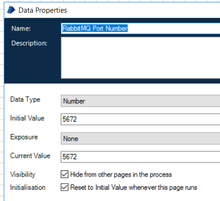This screenshot has height=201, width=220.
Task: Click the Data Type label
Action: pos(25,100)
